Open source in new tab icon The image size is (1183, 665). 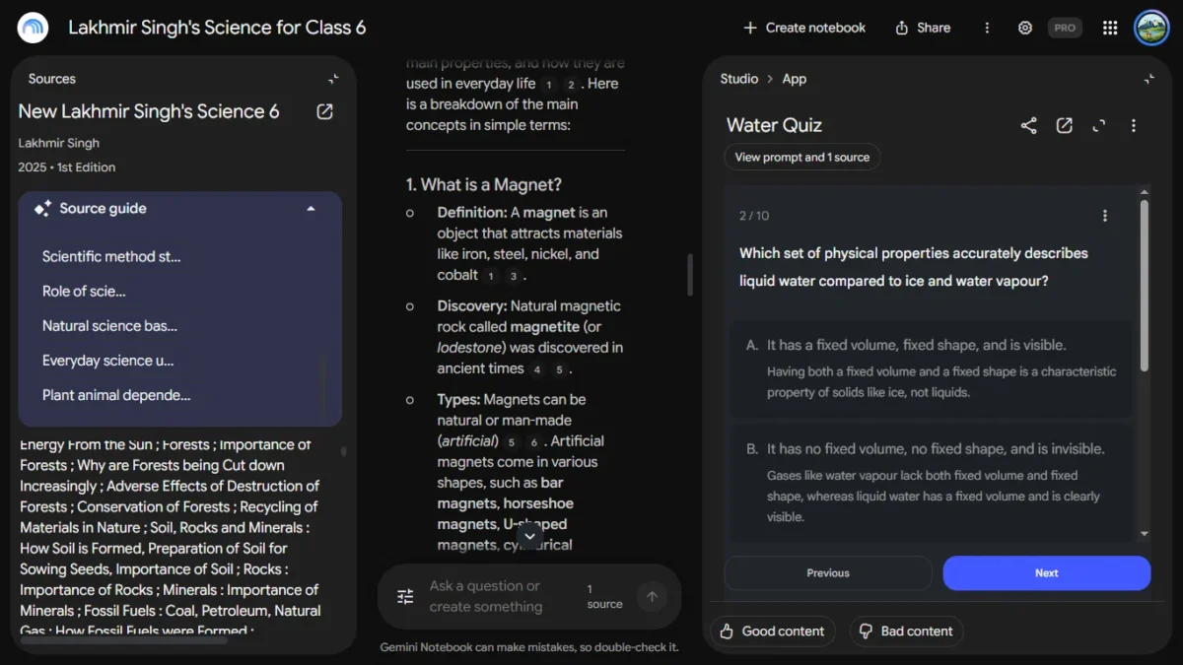324,111
